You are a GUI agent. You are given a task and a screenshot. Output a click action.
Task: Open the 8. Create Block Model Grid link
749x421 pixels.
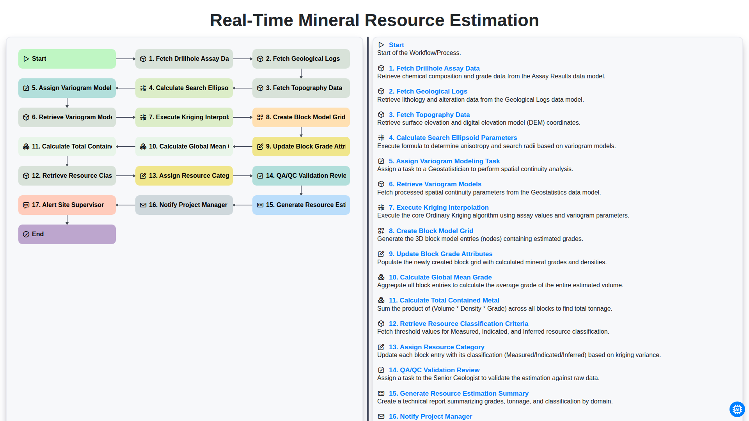point(431,231)
